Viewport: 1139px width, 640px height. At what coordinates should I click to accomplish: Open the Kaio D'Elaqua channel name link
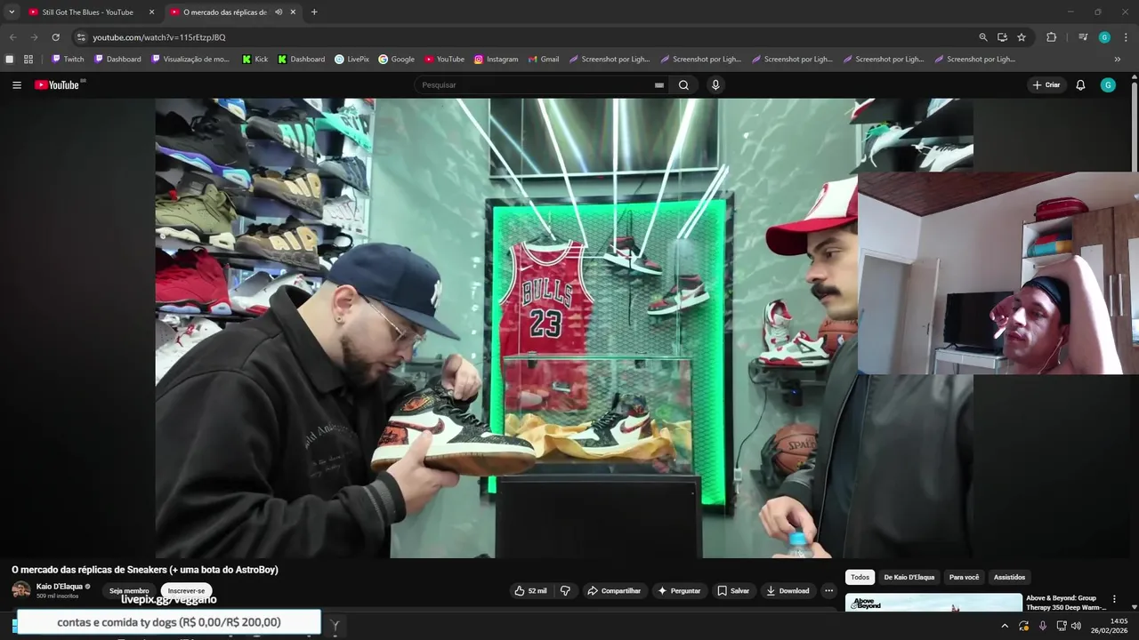tap(60, 587)
